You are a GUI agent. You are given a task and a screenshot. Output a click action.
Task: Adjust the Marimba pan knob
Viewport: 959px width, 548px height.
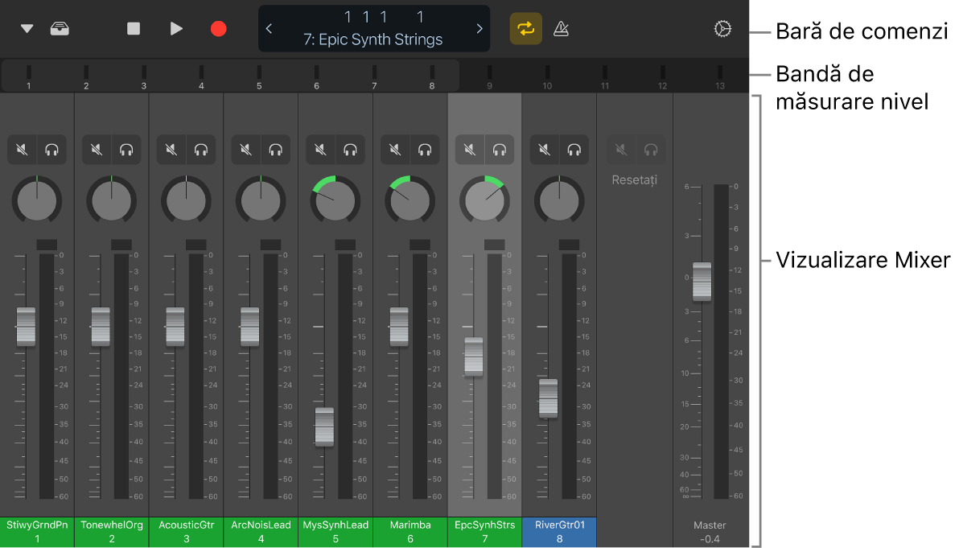pos(410,200)
